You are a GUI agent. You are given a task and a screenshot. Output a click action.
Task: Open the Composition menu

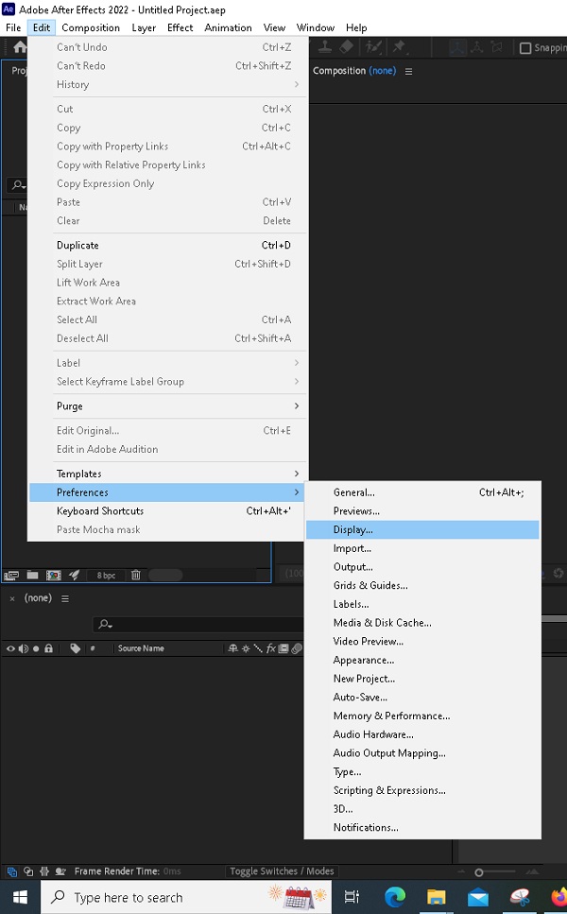[91, 28]
